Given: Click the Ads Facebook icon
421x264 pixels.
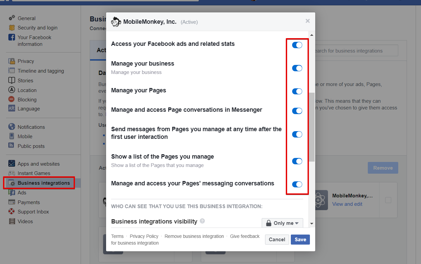Looking at the screenshot, I should (12, 193).
